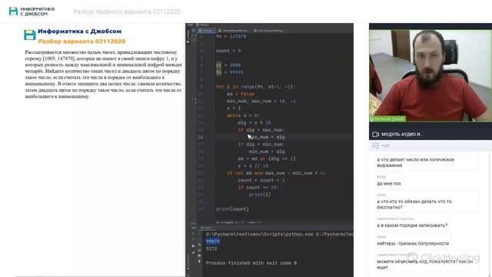The image size is (492, 277).
Task: Click the large blue floppy disk slide icon
Action: click(x=30, y=35)
